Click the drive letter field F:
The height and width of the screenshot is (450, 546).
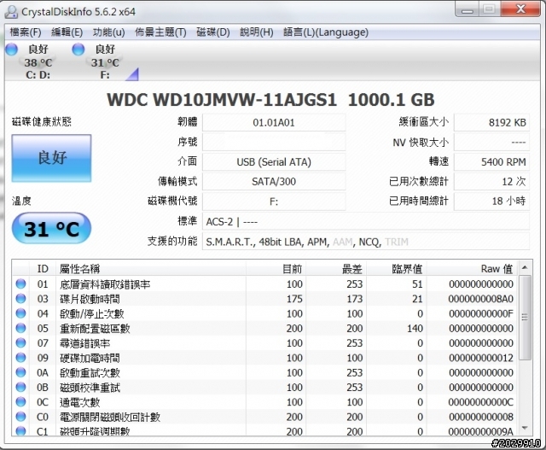(x=274, y=202)
